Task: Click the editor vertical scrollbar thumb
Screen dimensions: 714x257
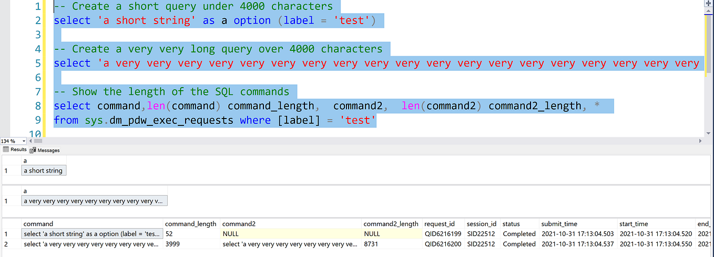Action: coord(709,43)
